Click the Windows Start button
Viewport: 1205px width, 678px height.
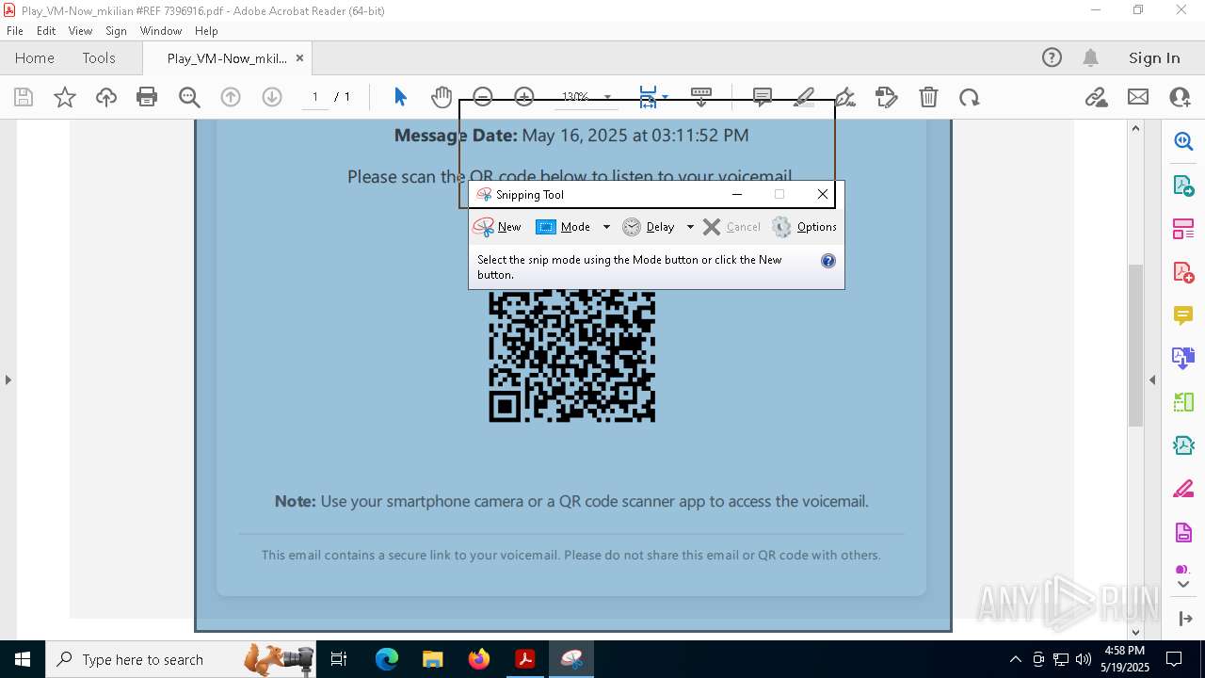22,659
